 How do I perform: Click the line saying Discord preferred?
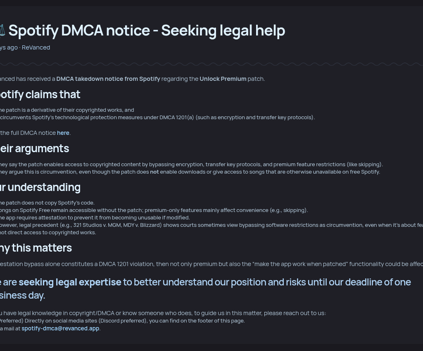point(122,321)
